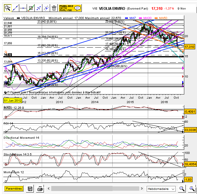The image size is (197, 194).
Task: Click the 2016 year axis label
Action: pos(164,102)
